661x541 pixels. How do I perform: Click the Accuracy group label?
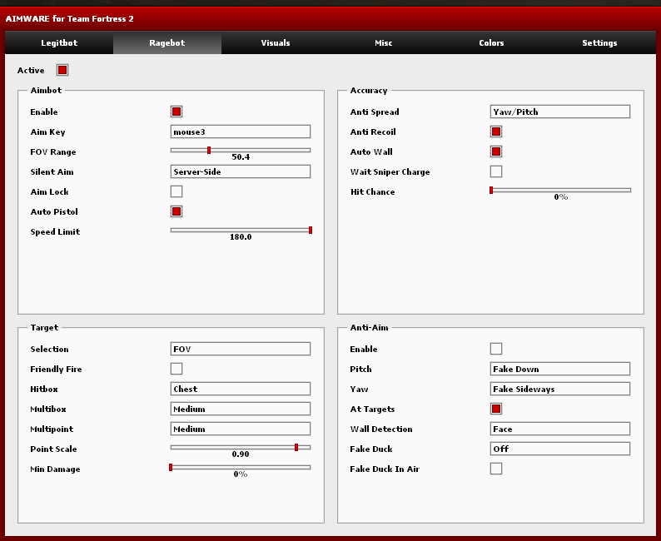(369, 90)
